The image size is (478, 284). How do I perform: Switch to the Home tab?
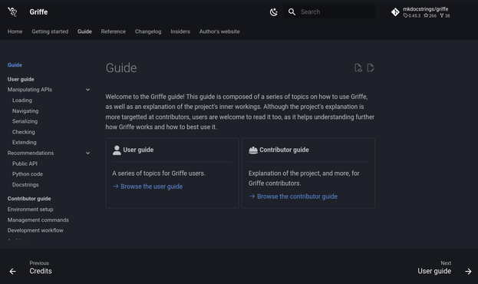pyautogui.click(x=15, y=31)
